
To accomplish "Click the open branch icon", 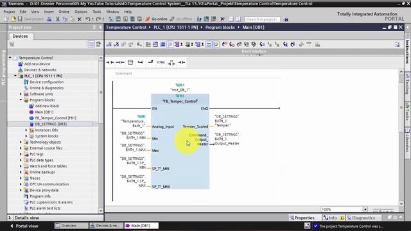I will point(140,62).
